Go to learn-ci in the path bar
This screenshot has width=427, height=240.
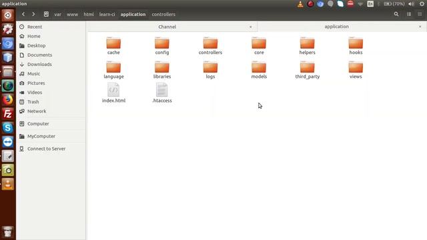pos(107,15)
